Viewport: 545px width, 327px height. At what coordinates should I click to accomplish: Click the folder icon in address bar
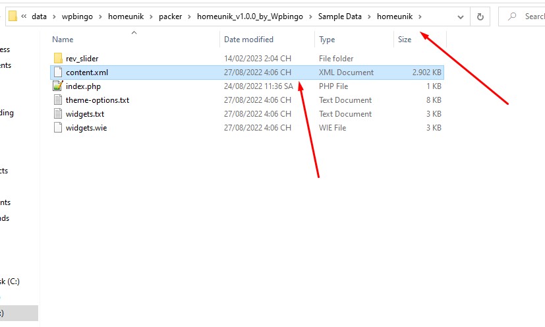(x=13, y=16)
